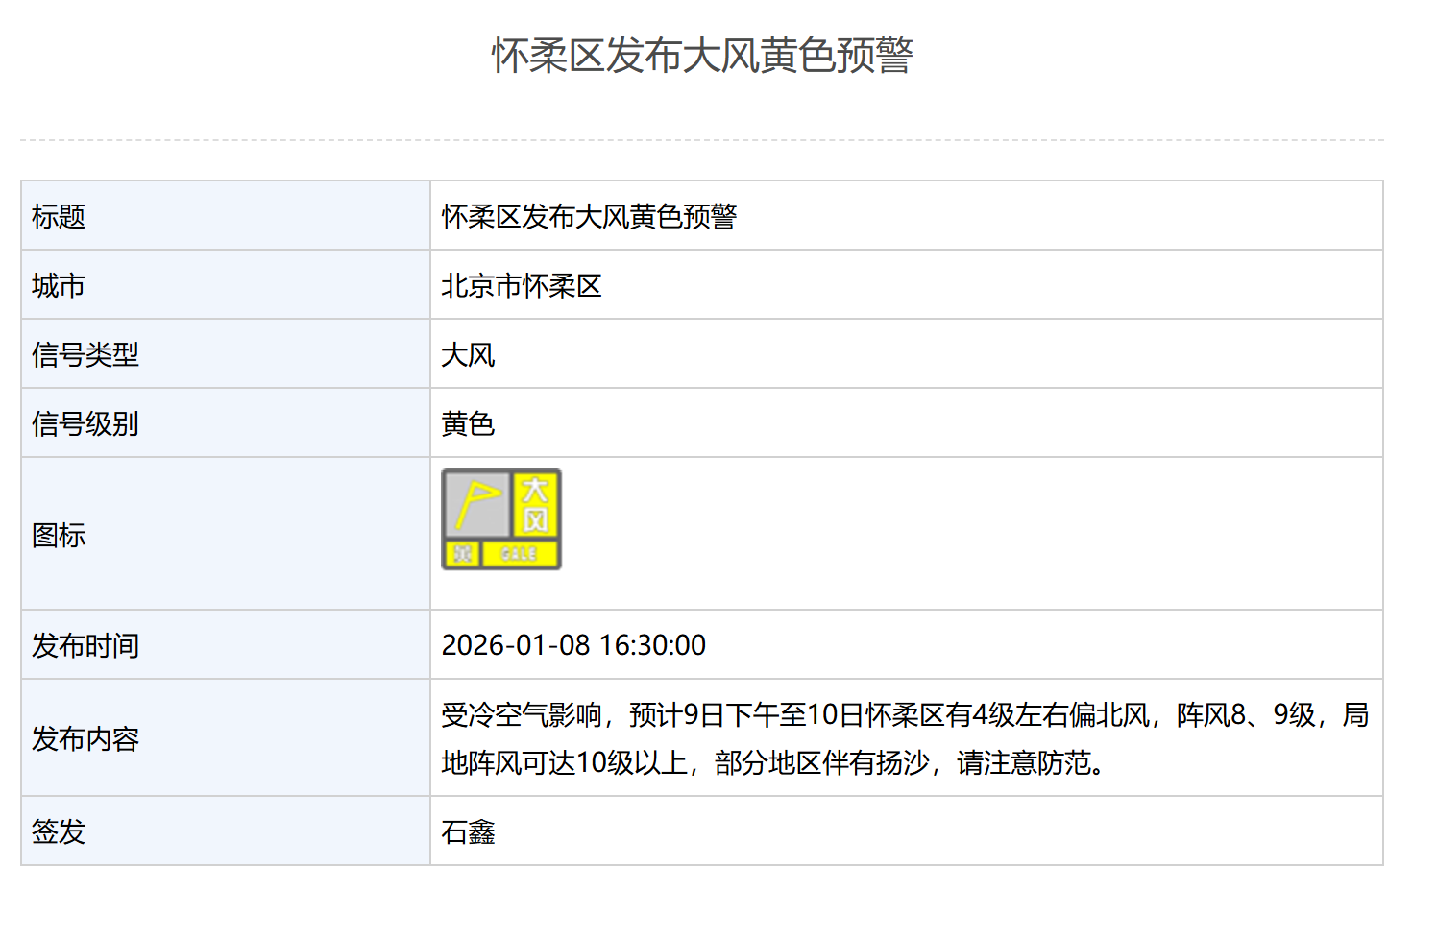Click the small 黄 square on the warning icon

[x=463, y=554]
